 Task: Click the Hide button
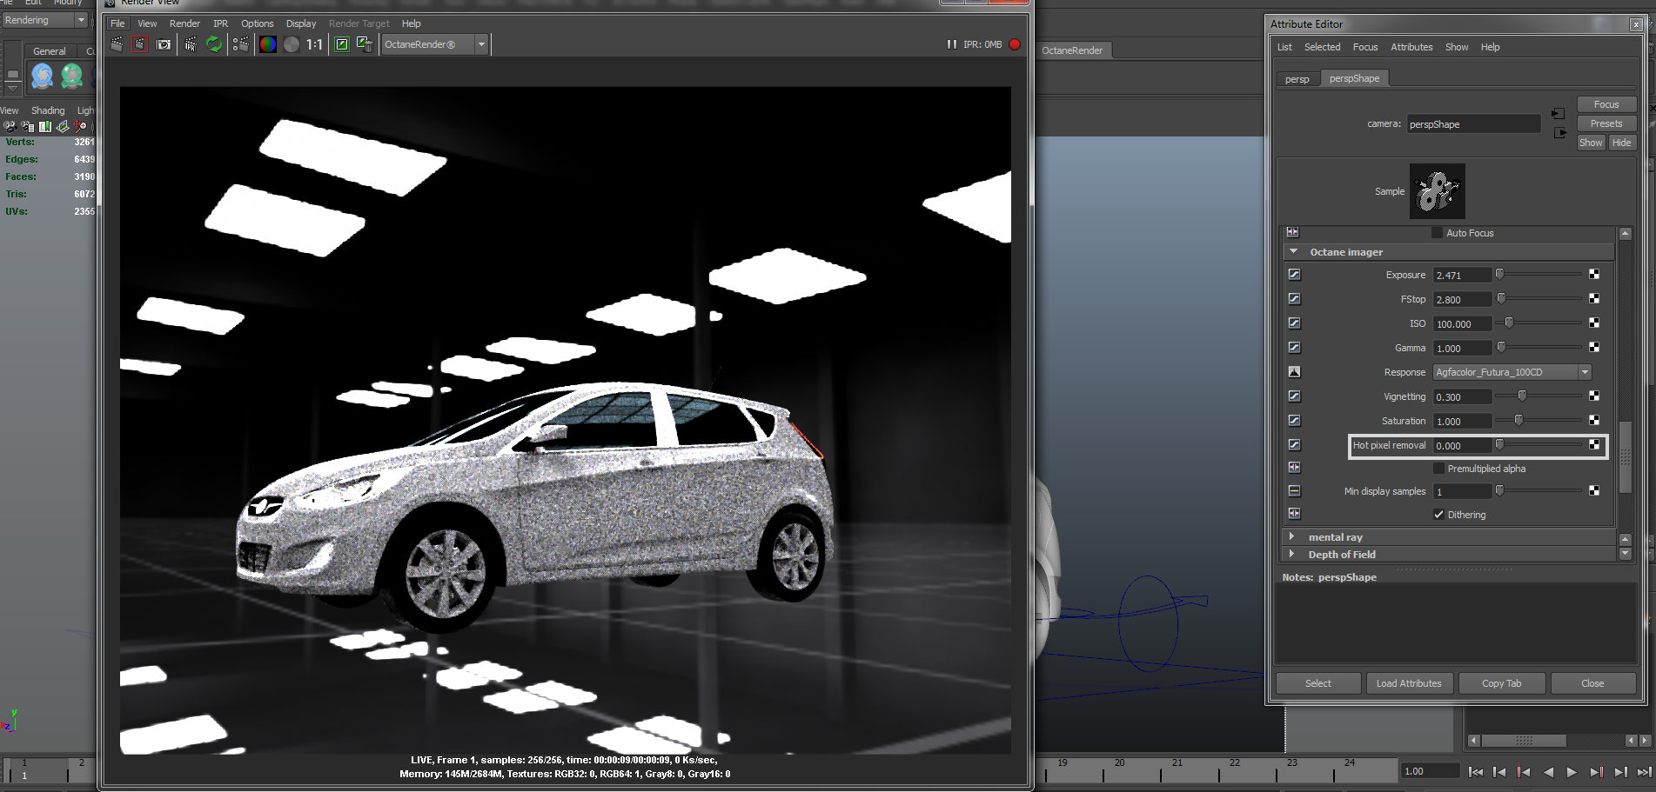coord(1622,143)
